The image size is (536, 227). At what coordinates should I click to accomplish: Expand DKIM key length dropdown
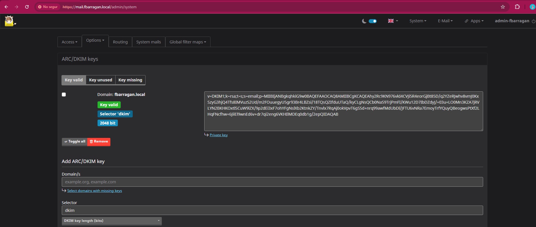coord(112,221)
